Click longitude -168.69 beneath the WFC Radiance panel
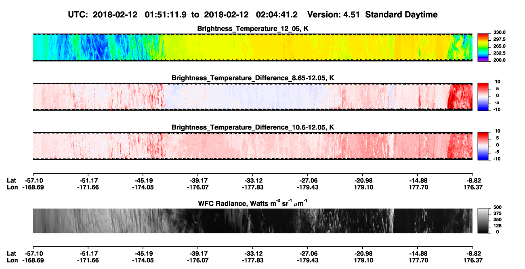The height and width of the screenshot is (269, 525). coord(33,260)
